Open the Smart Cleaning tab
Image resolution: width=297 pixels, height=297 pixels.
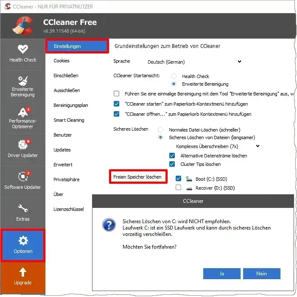tap(69, 120)
